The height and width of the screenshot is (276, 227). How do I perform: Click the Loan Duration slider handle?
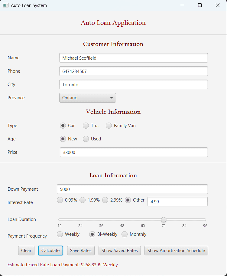click(x=164, y=220)
